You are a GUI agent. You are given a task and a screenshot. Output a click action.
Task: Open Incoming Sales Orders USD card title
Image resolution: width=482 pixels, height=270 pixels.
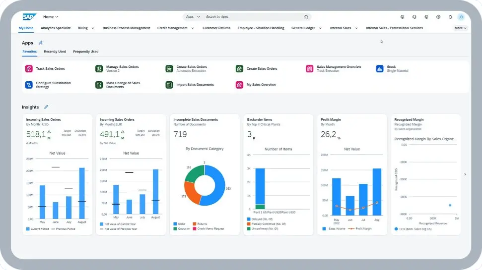click(x=43, y=120)
